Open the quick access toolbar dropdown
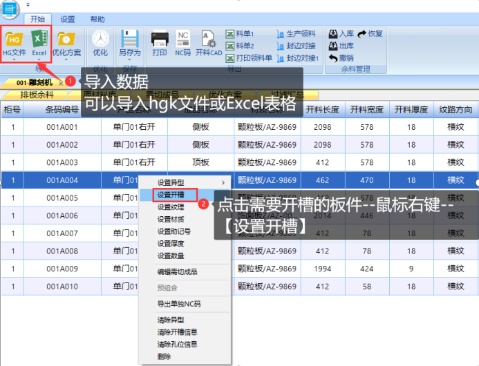This screenshot has width=479, height=366. tap(28, 5)
